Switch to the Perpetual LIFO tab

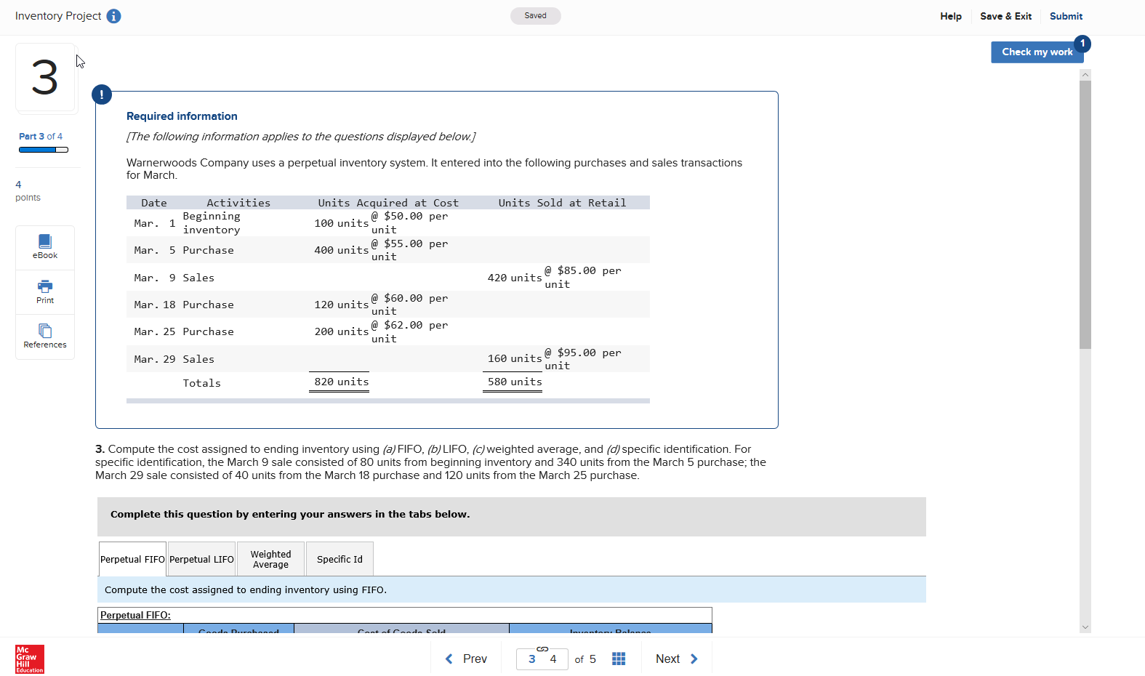pos(201,559)
